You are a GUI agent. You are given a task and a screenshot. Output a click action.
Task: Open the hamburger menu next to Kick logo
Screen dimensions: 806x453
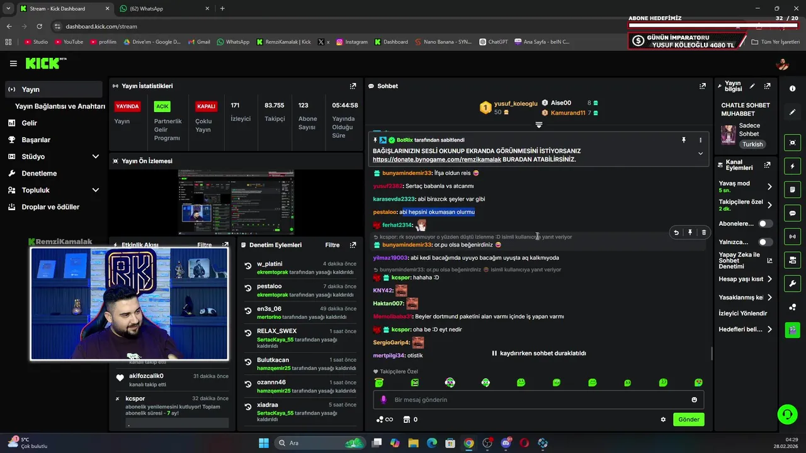13,64
